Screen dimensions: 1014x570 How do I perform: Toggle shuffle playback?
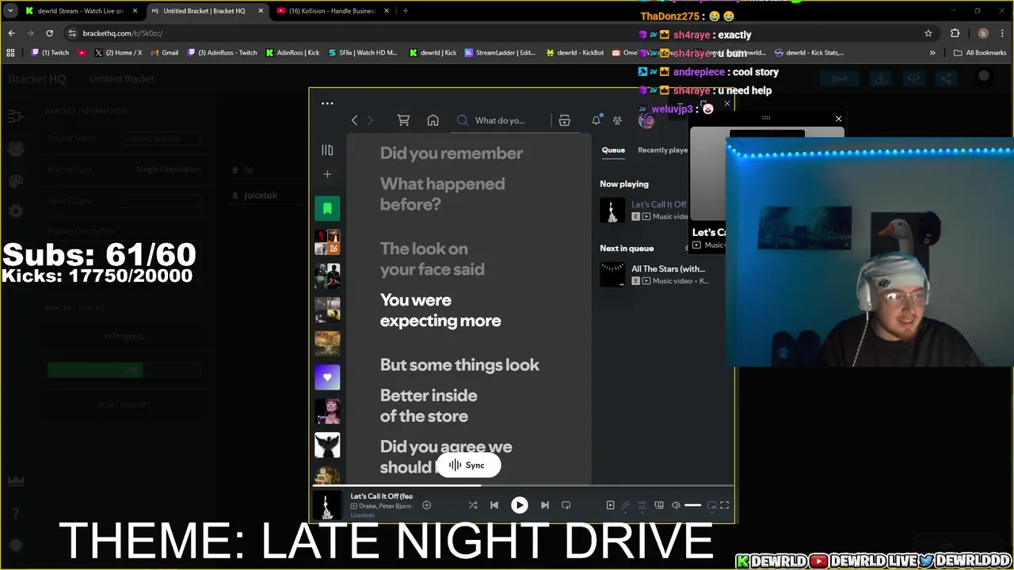pyautogui.click(x=473, y=505)
